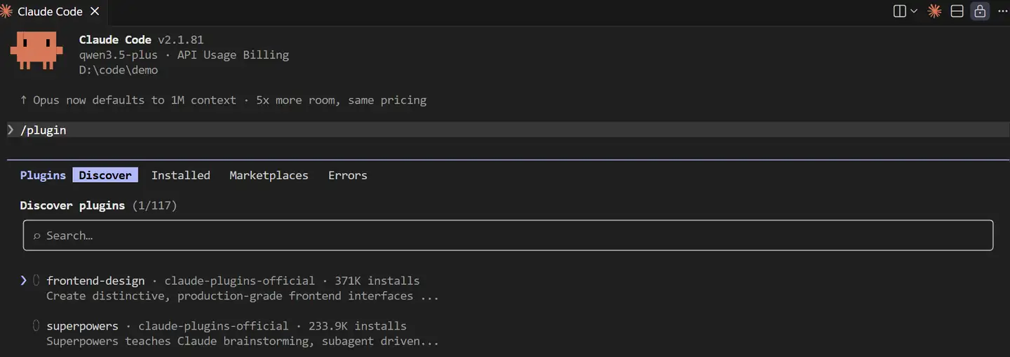1010x357 pixels.
Task: Toggle the editor group lock icon
Action: [x=980, y=11]
